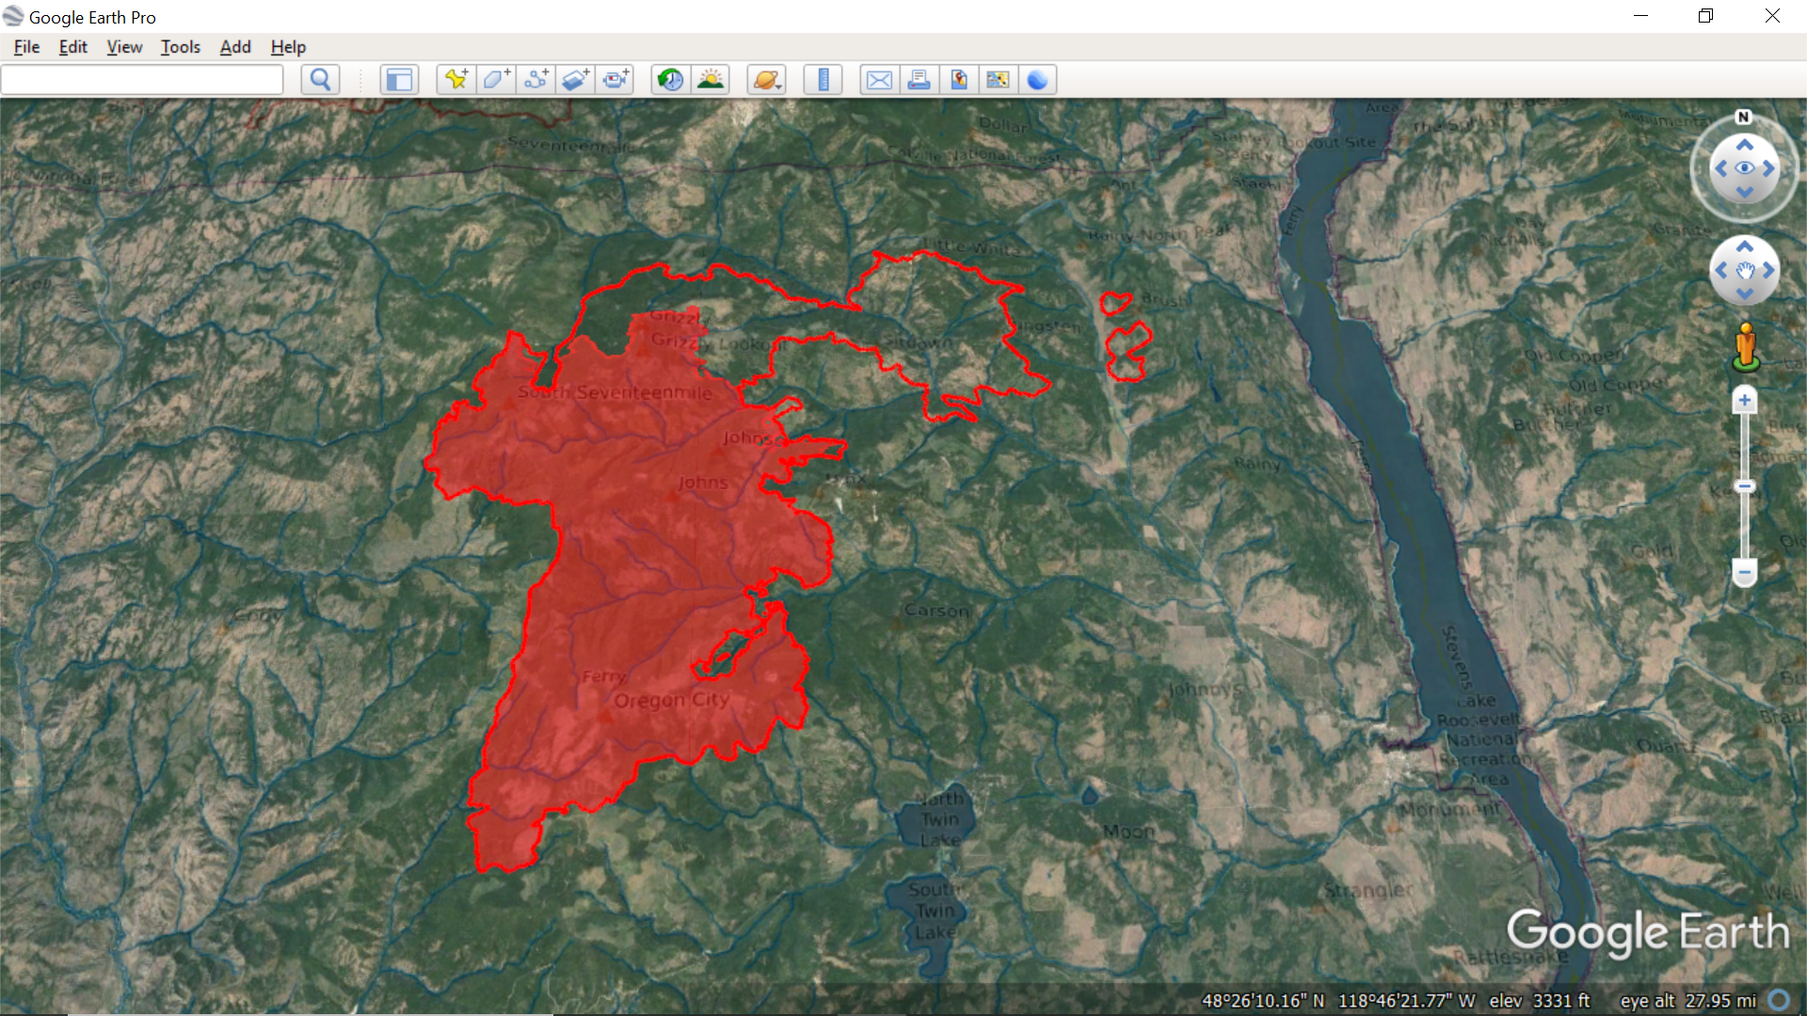Screen dimensions: 1807x1016
Task: Click the zoom in plus button
Action: [x=1744, y=401]
